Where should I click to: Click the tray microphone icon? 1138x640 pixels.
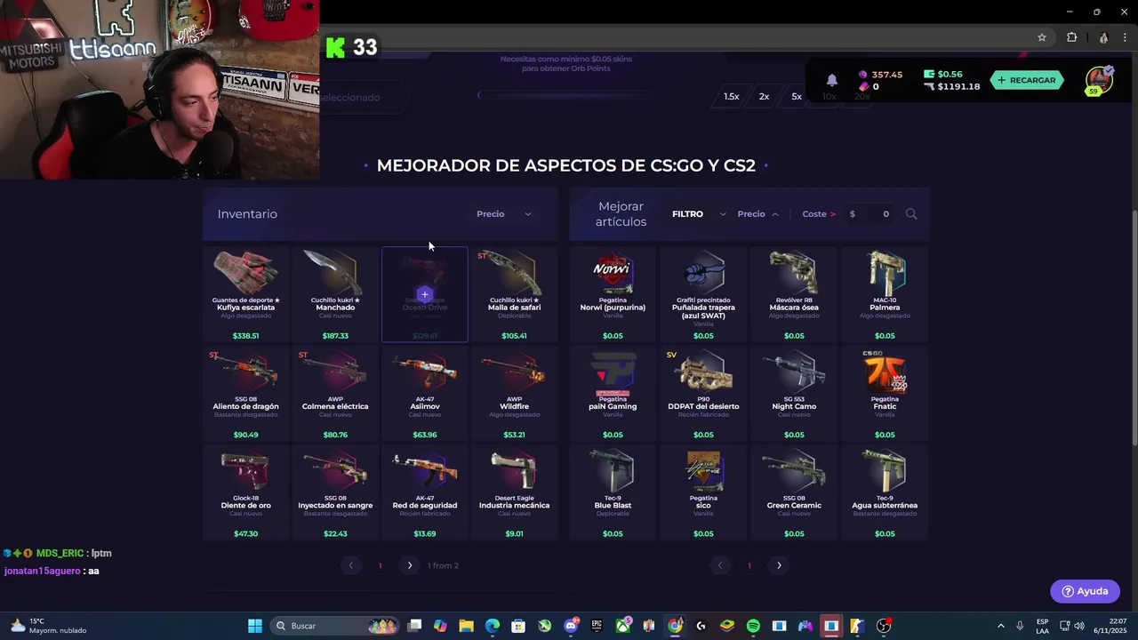coord(1020,626)
